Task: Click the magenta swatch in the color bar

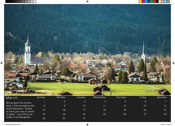Action: click(x=143, y=2)
